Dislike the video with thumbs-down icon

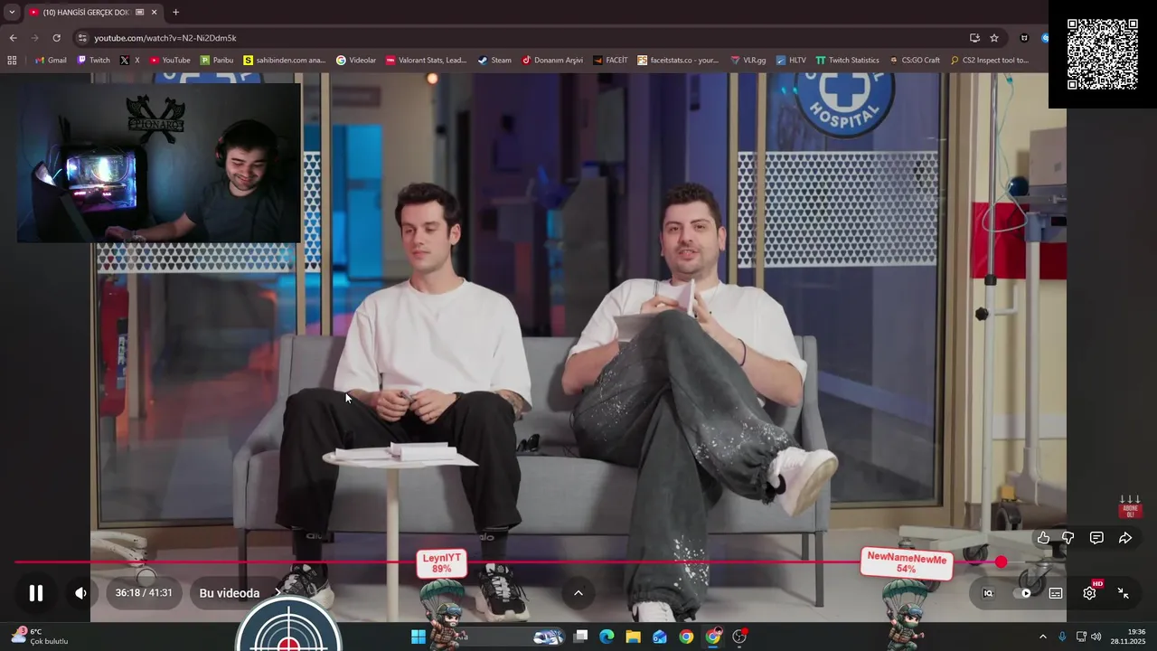click(1068, 538)
